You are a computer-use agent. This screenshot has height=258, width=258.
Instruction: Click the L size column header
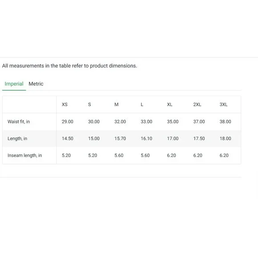point(142,105)
